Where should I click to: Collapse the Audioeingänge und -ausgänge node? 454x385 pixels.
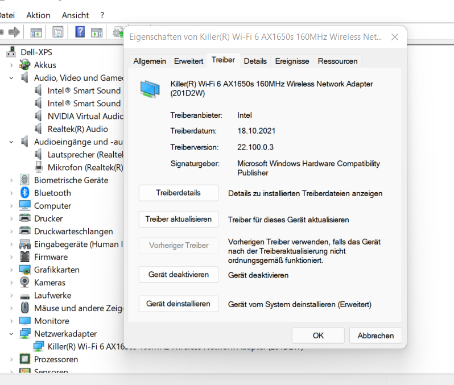click(11, 142)
